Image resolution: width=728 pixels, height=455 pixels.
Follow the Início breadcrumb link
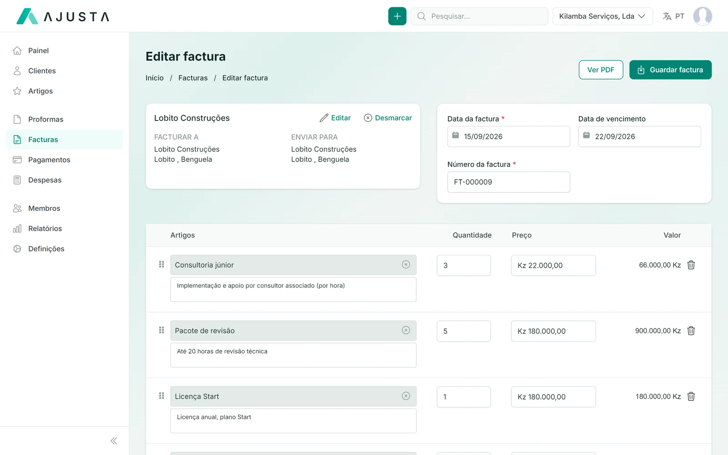click(x=155, y=78)
